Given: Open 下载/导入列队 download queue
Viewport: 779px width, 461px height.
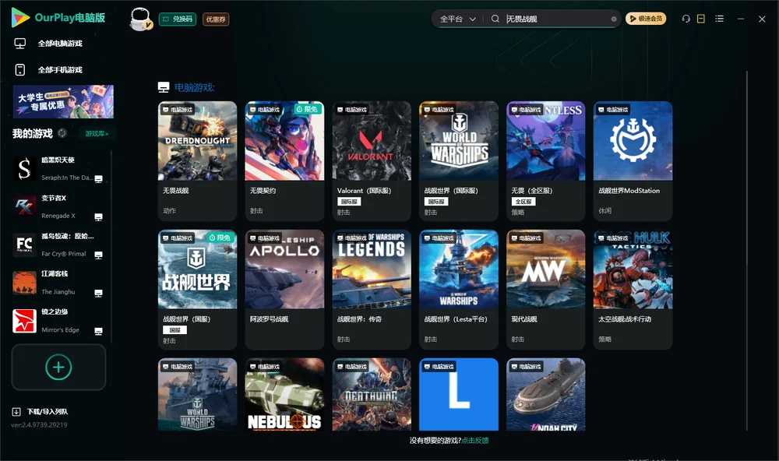Looking at the screenshot, I should click(41, 411).
